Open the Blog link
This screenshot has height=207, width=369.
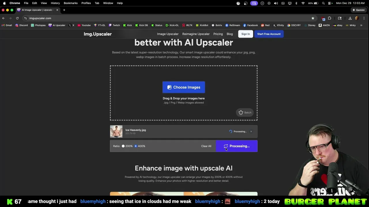[x=230, y=34]
